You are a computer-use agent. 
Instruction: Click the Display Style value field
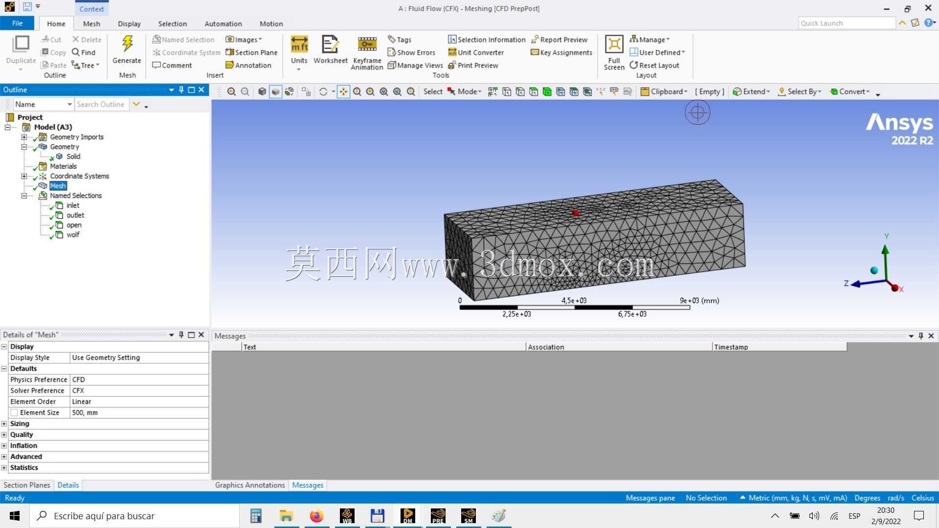pyautogui.click(x=139, y=357)
